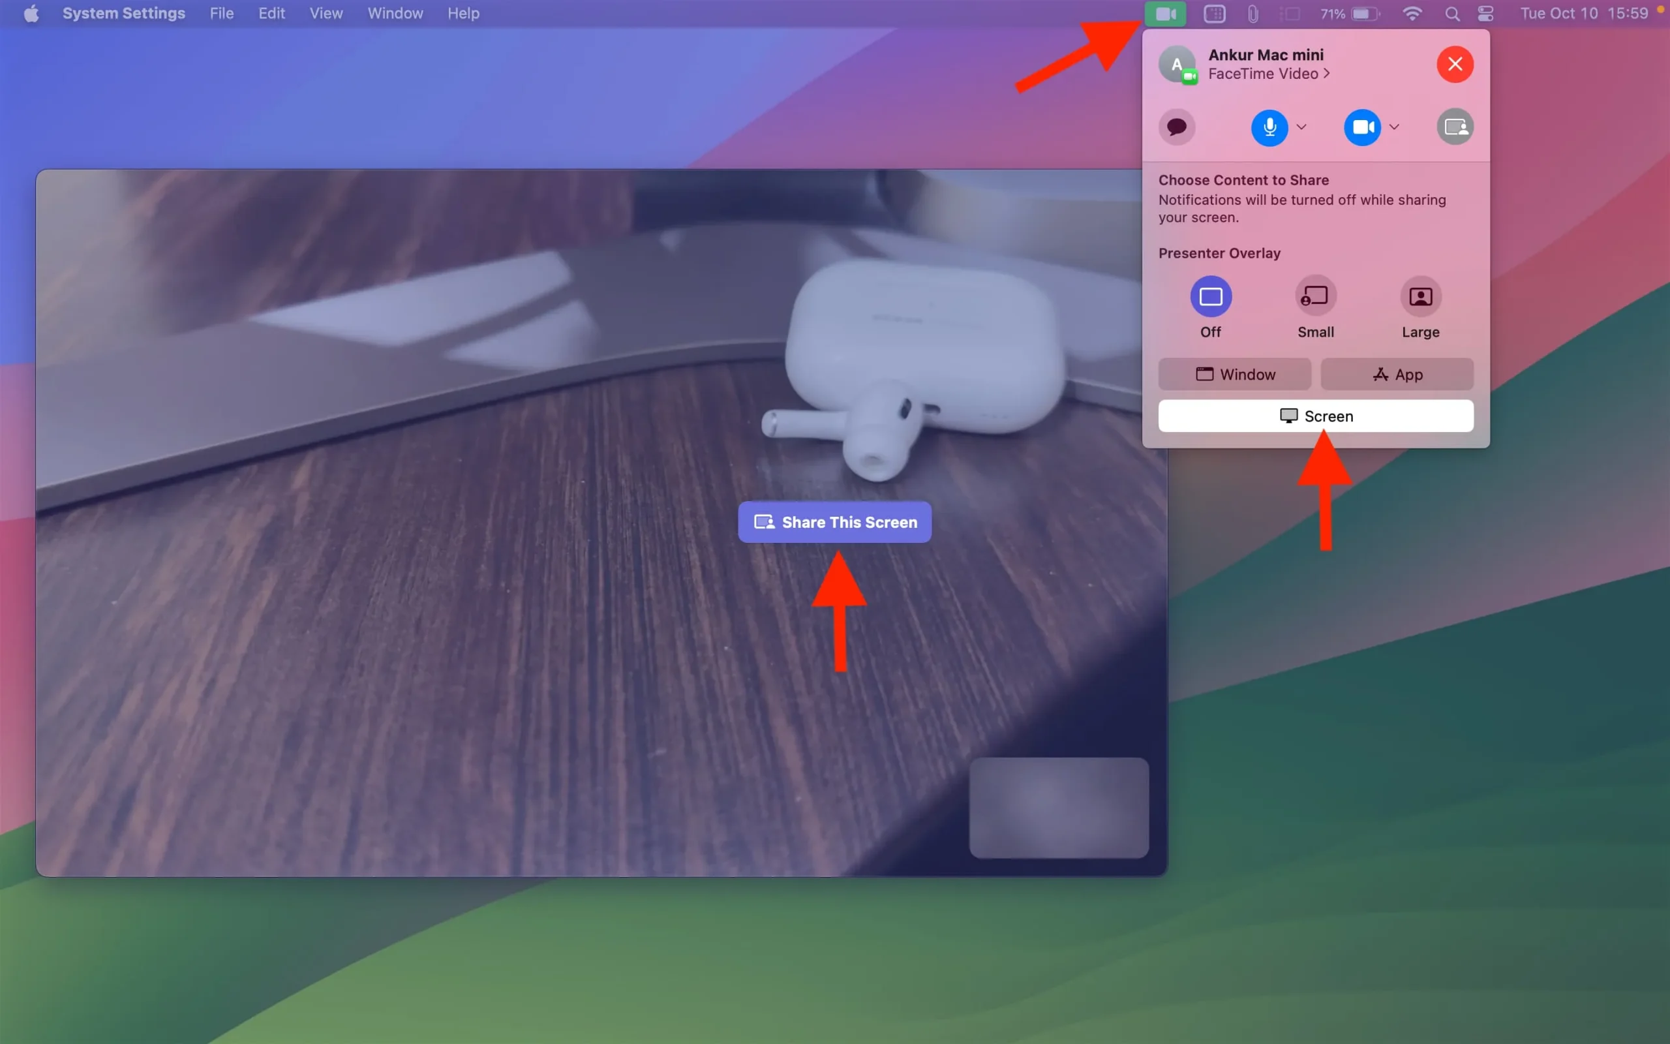This screenshot has width=1670, height=1044.
Task: Open the View menu in menu bar
Action: click(325, 13)
